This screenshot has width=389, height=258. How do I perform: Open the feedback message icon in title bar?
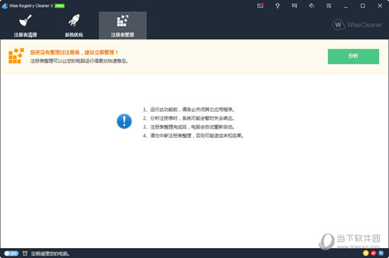click(294, 6)
